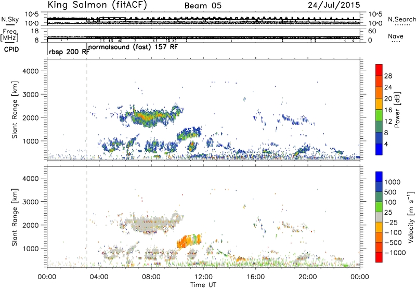Viewport: 416px width, 288px height.
Task: Click the 'Nave' legend label
Action: coord(396,36)
